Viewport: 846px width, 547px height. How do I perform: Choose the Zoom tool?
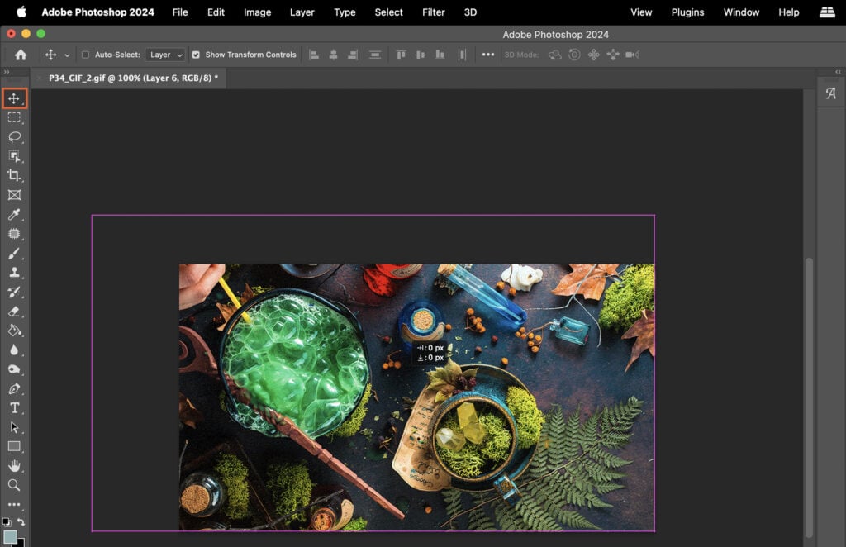pyautogui.click(x=14, y=486)
